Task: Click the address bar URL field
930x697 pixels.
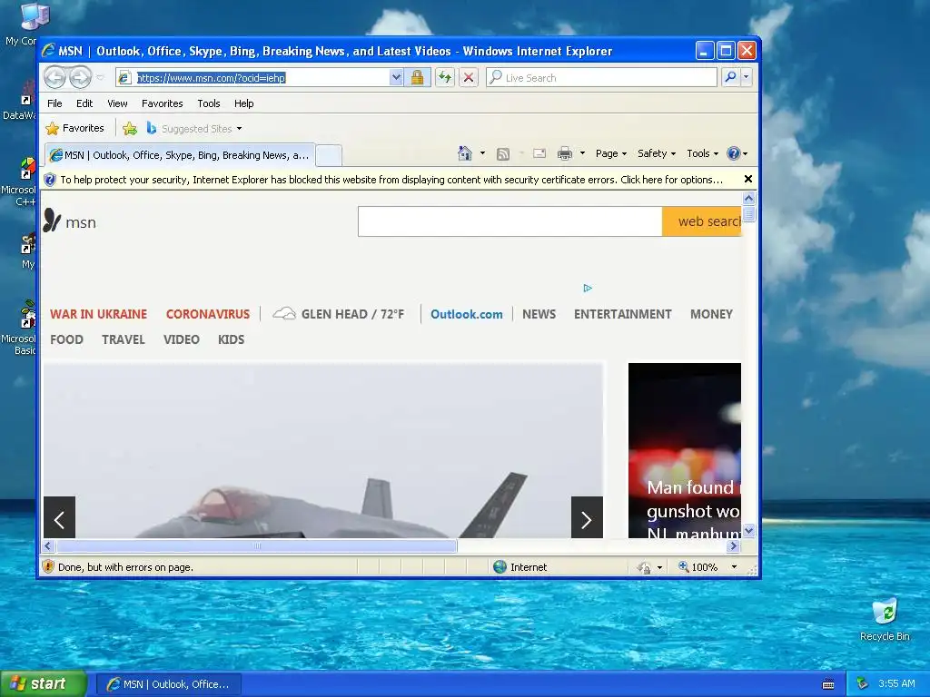Action: click(252, 78)
